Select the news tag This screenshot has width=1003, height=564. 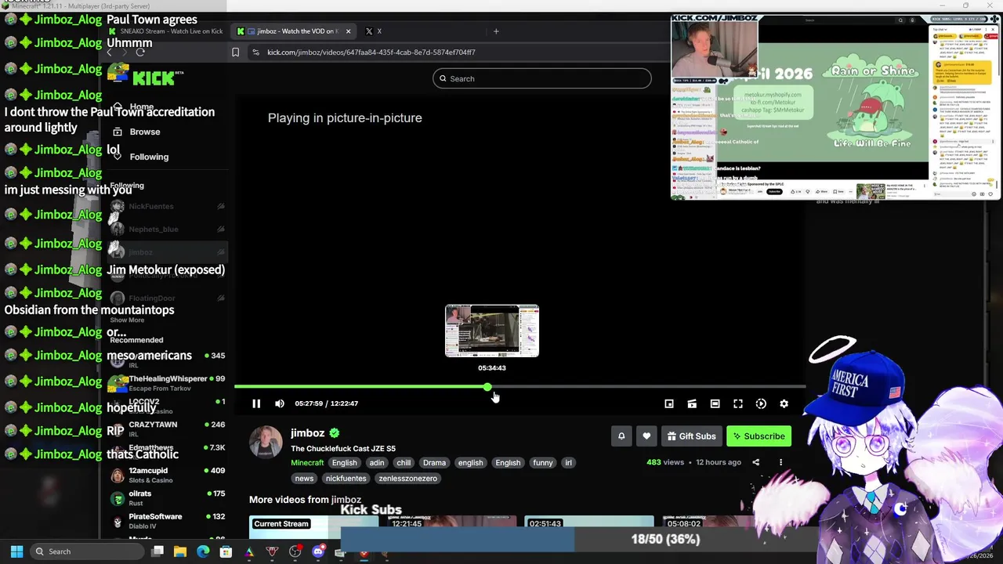[304, 478]
